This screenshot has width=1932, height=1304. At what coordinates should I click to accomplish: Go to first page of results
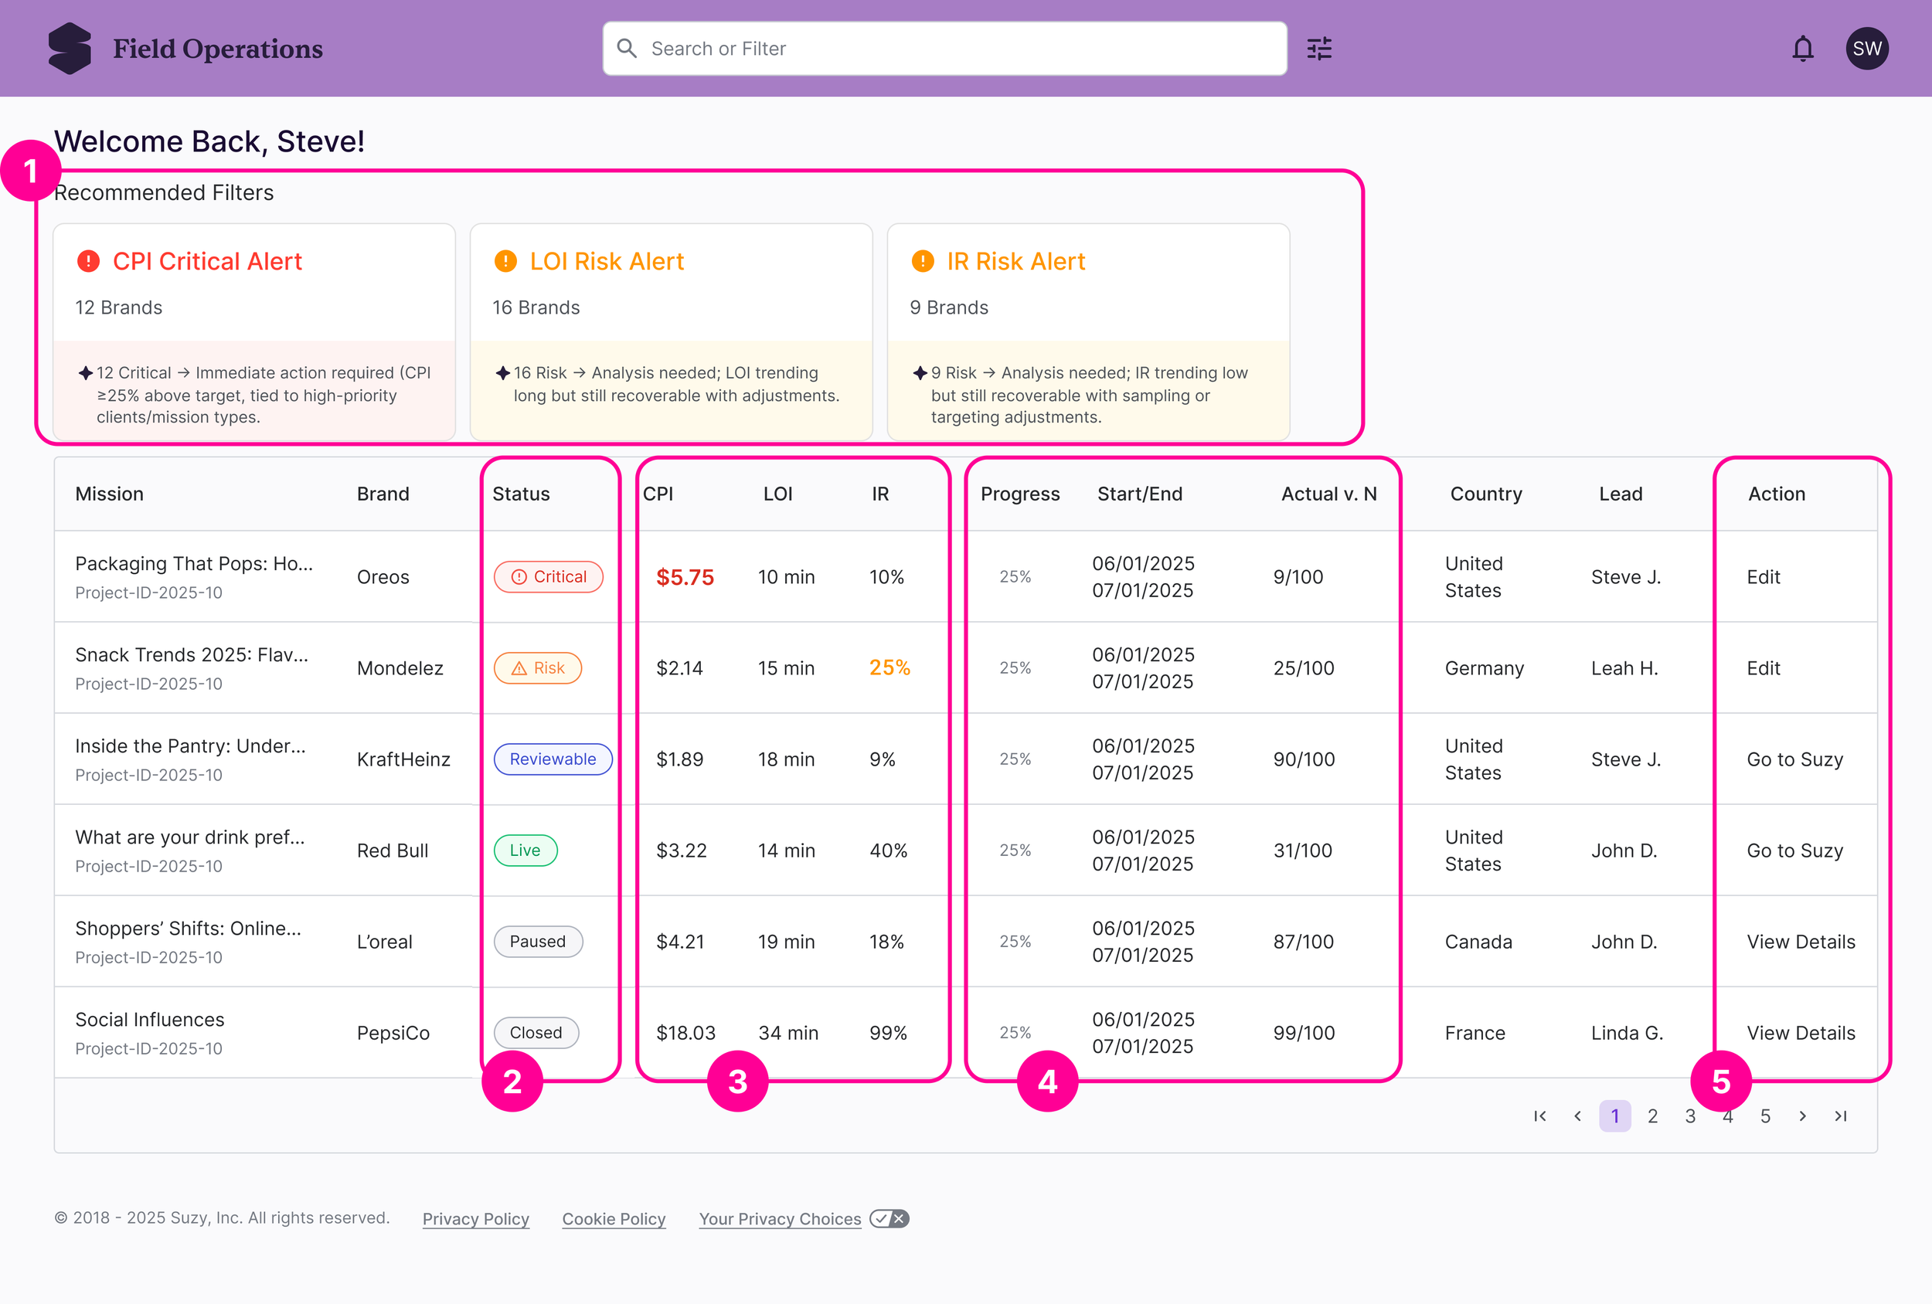pos(1539,1116)
